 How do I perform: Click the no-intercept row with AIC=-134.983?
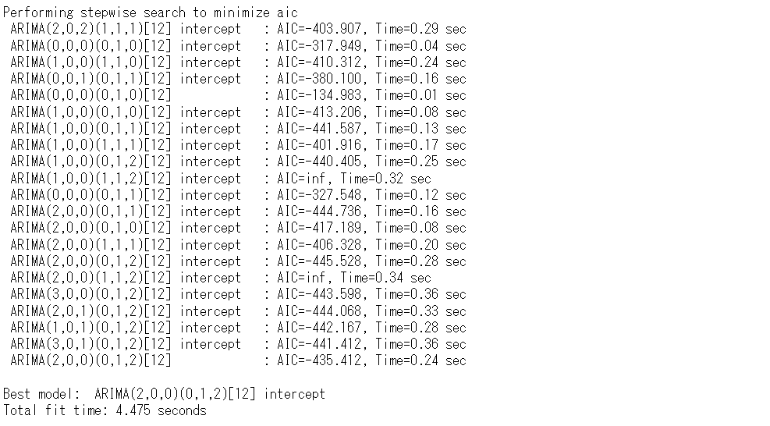pyautogui.click(x=238, y=95)
